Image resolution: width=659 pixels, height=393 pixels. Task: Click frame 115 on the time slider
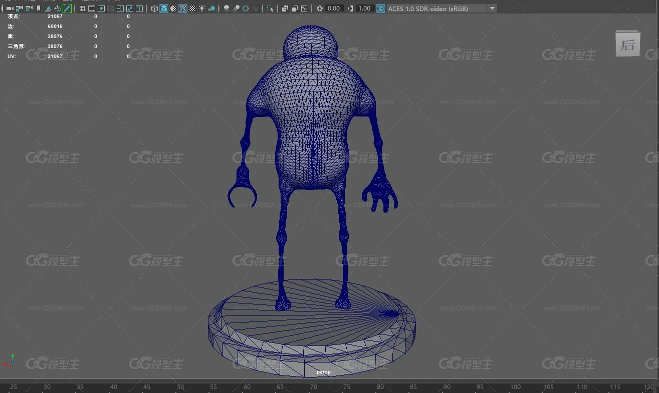615,387
